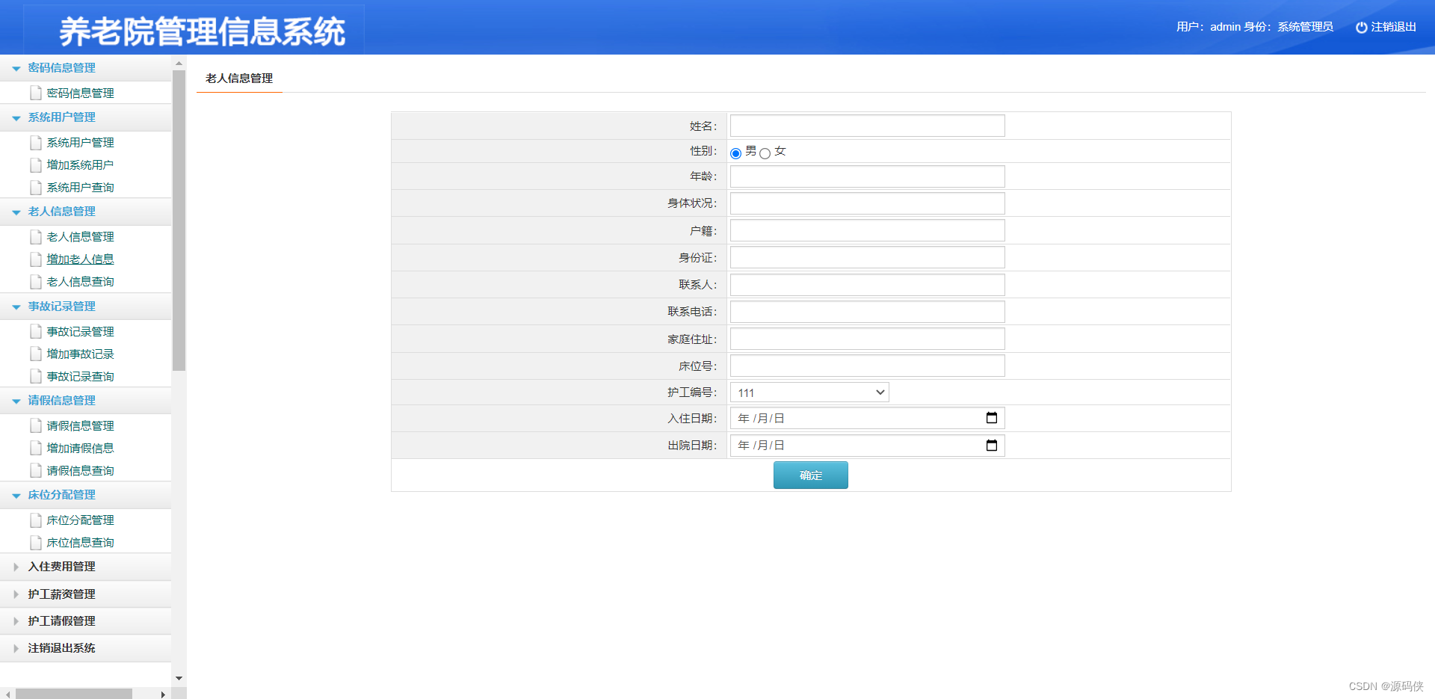Switch to the 老人信息管理 tab
1435x699 pixels.
tap(239, 78)
